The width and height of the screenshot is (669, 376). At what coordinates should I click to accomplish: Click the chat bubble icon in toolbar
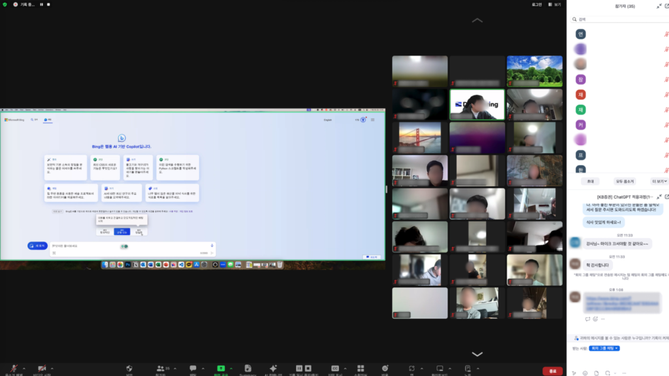pos(193,369)
